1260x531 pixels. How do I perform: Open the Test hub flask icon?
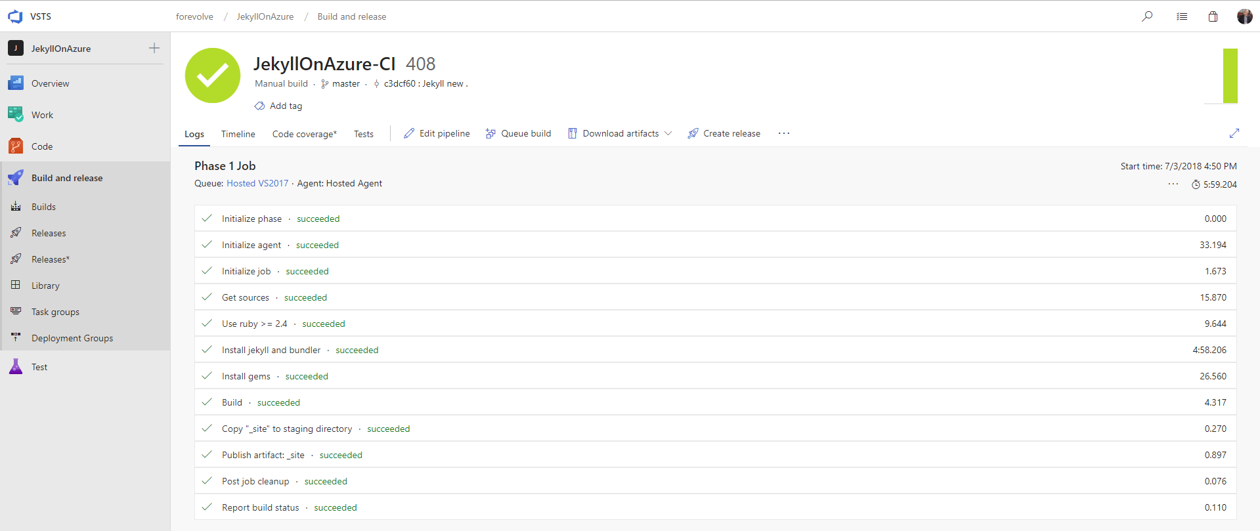[16, 367]
